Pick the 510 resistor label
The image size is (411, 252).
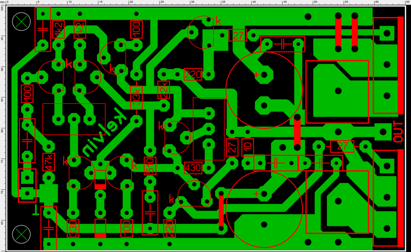pos(149,166)
